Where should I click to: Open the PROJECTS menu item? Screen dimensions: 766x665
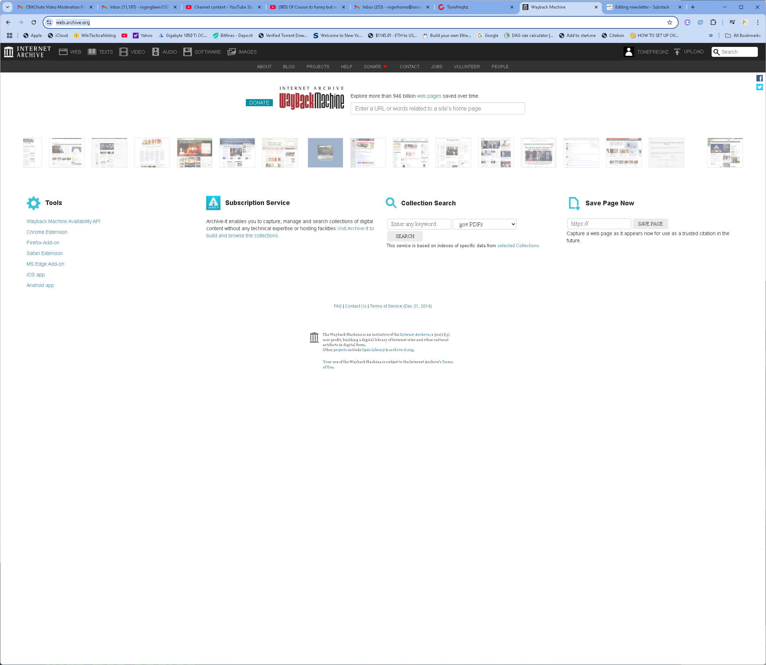coord(318,67)
